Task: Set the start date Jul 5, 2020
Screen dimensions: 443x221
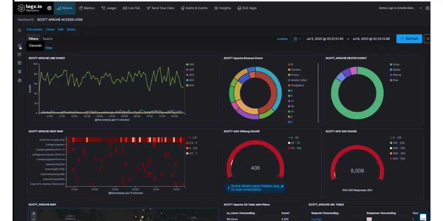Action: coord(325,39)
